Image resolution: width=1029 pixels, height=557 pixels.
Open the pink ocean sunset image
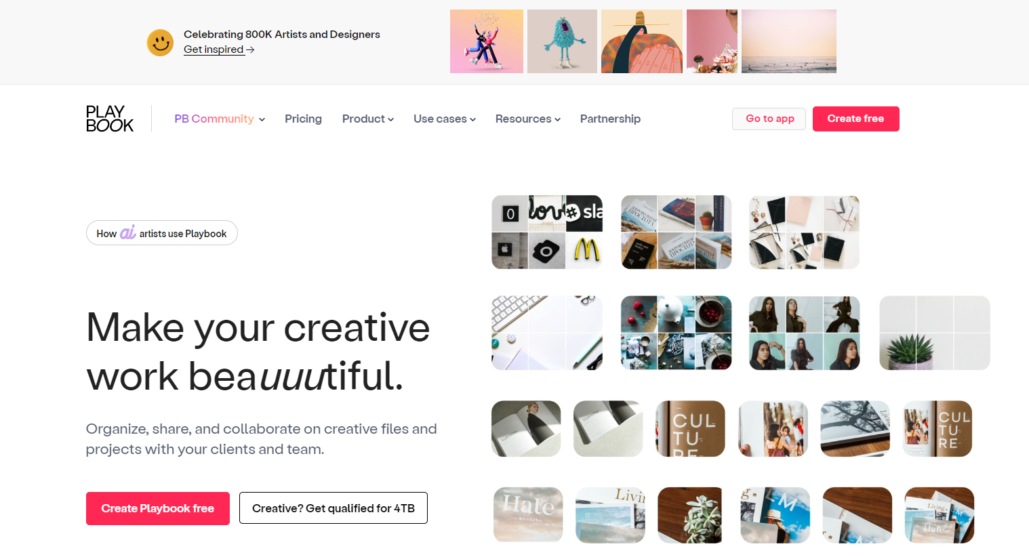tap(789, 41)
